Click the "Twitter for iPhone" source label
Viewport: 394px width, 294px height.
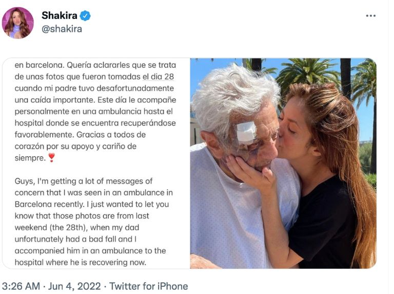pyautogui.click(x=149, y=286)
